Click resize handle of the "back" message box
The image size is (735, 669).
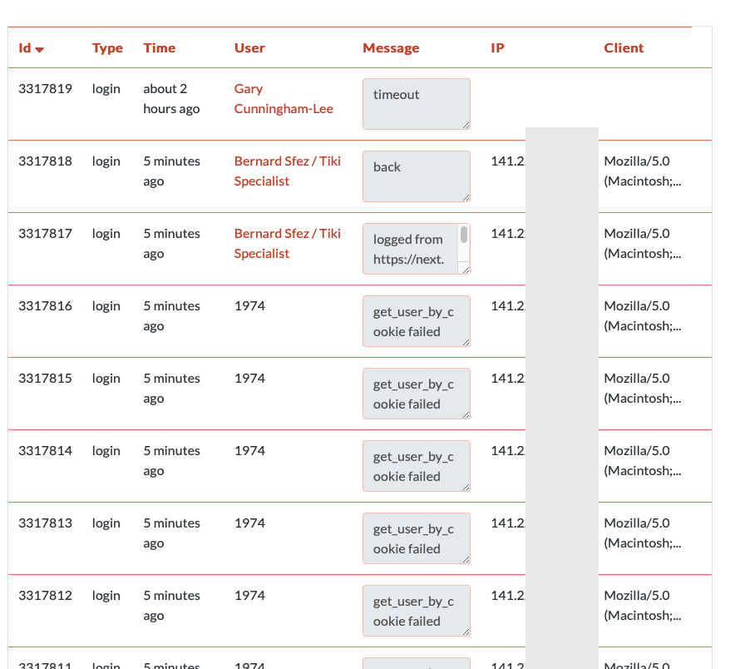(x=466, y=197)
